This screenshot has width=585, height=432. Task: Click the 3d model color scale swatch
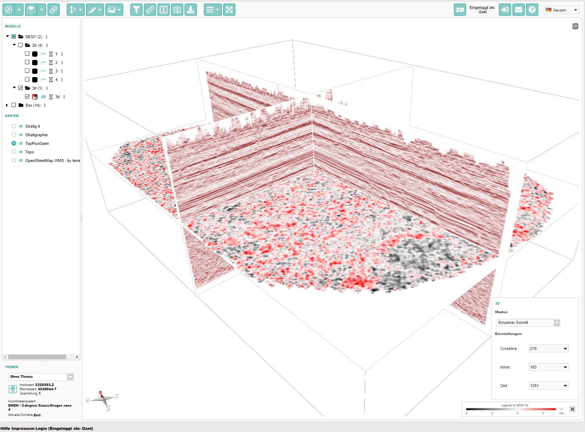[35, 97]
